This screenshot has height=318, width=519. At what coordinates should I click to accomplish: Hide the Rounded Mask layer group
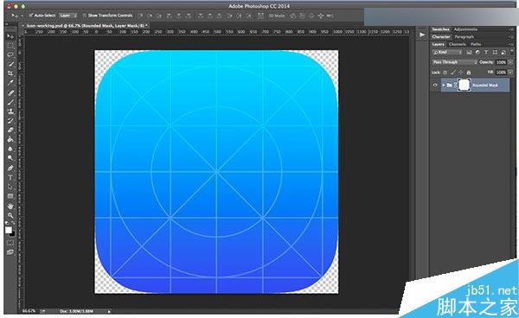(x=435, y=85)
